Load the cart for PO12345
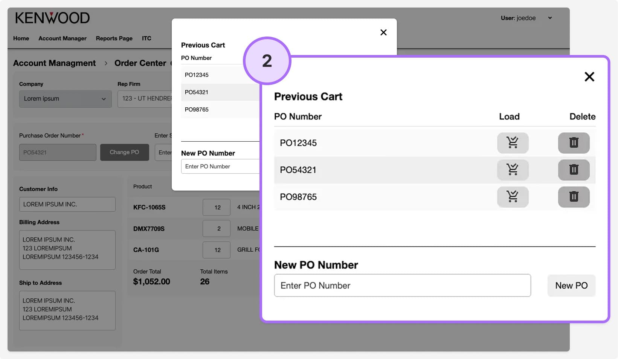 (513, 143)
